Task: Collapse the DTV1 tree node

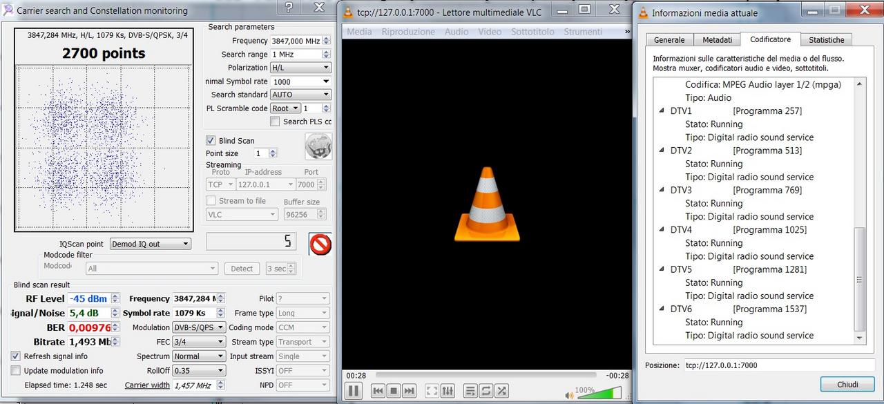Action: tap(663, 110)
